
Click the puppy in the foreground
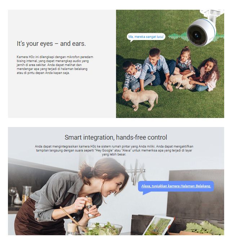(140, 99)
